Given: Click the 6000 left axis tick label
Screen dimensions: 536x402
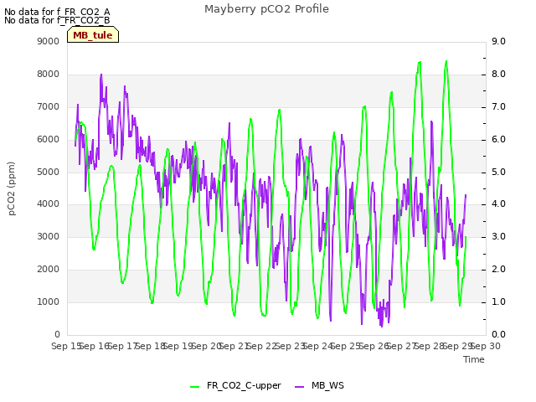Looking at the screenshot, I should click(x=49, y=140).
